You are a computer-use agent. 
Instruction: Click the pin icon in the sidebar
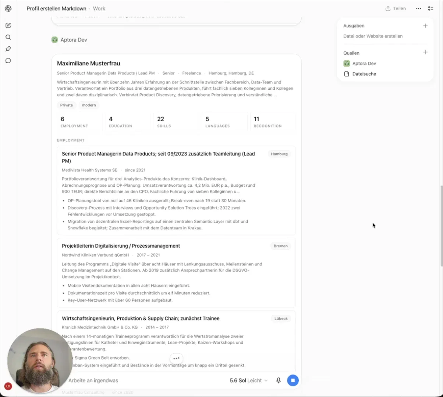click(x=8, y=49)
